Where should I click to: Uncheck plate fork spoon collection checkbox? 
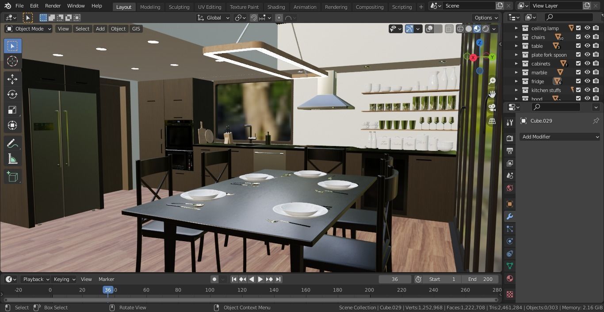(578, 54)
